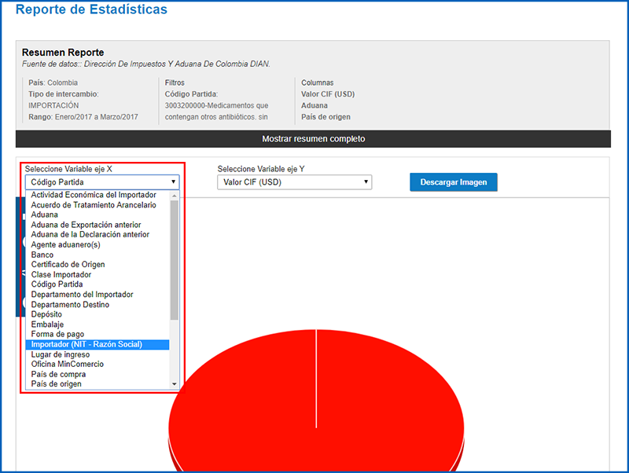Click Mostrar resumen completo bar
The height and width of the screenshot is (473, 629).
point(313,139)
